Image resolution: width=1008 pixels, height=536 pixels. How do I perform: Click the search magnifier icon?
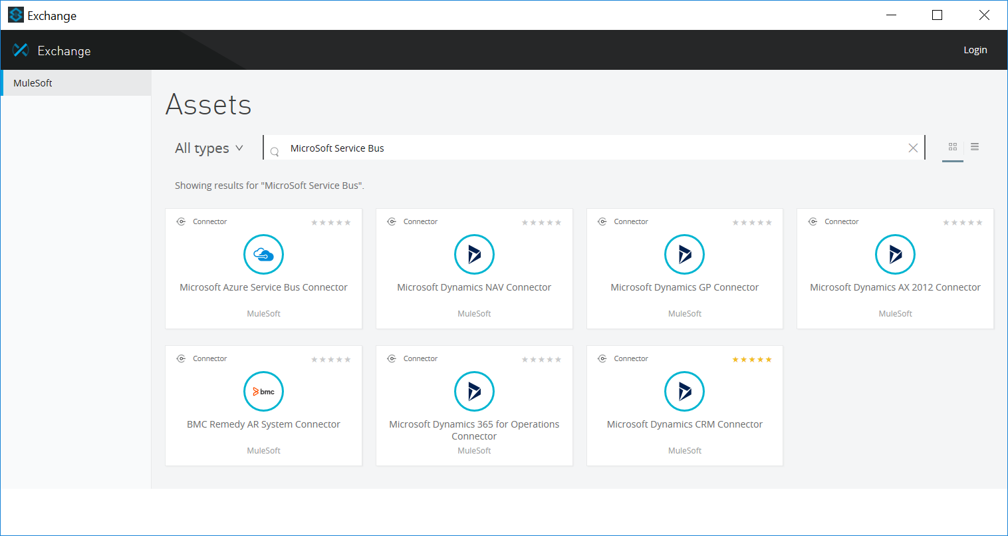pyautogui.click(x=275, y=152)
